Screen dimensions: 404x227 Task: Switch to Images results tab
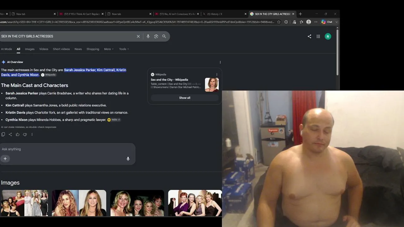[x=30, y=49]
